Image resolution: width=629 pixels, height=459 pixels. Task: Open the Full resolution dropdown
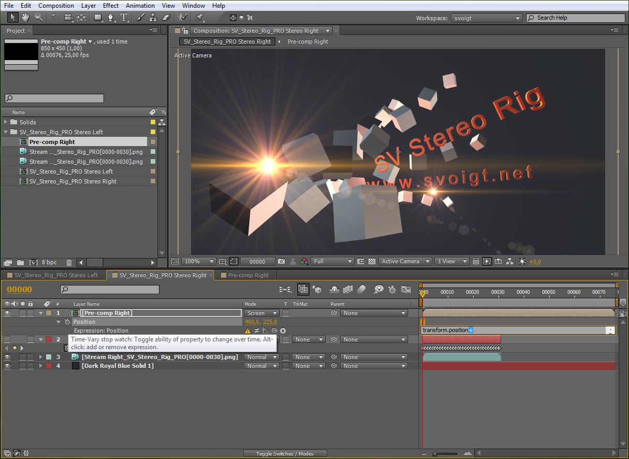(332, 262)
